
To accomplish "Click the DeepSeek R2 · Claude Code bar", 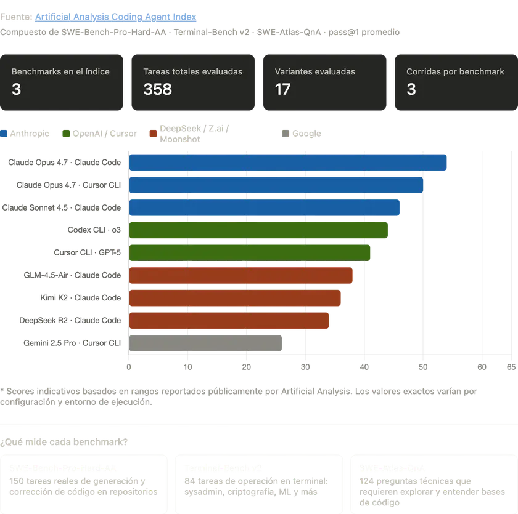I will 229,321.
